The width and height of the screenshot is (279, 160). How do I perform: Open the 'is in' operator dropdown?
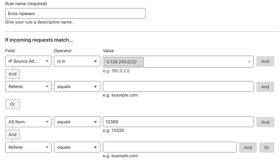pyautogui.click(x=77, y=61)
